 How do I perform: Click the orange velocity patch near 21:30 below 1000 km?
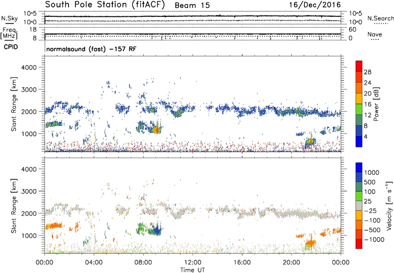point(311,243)
